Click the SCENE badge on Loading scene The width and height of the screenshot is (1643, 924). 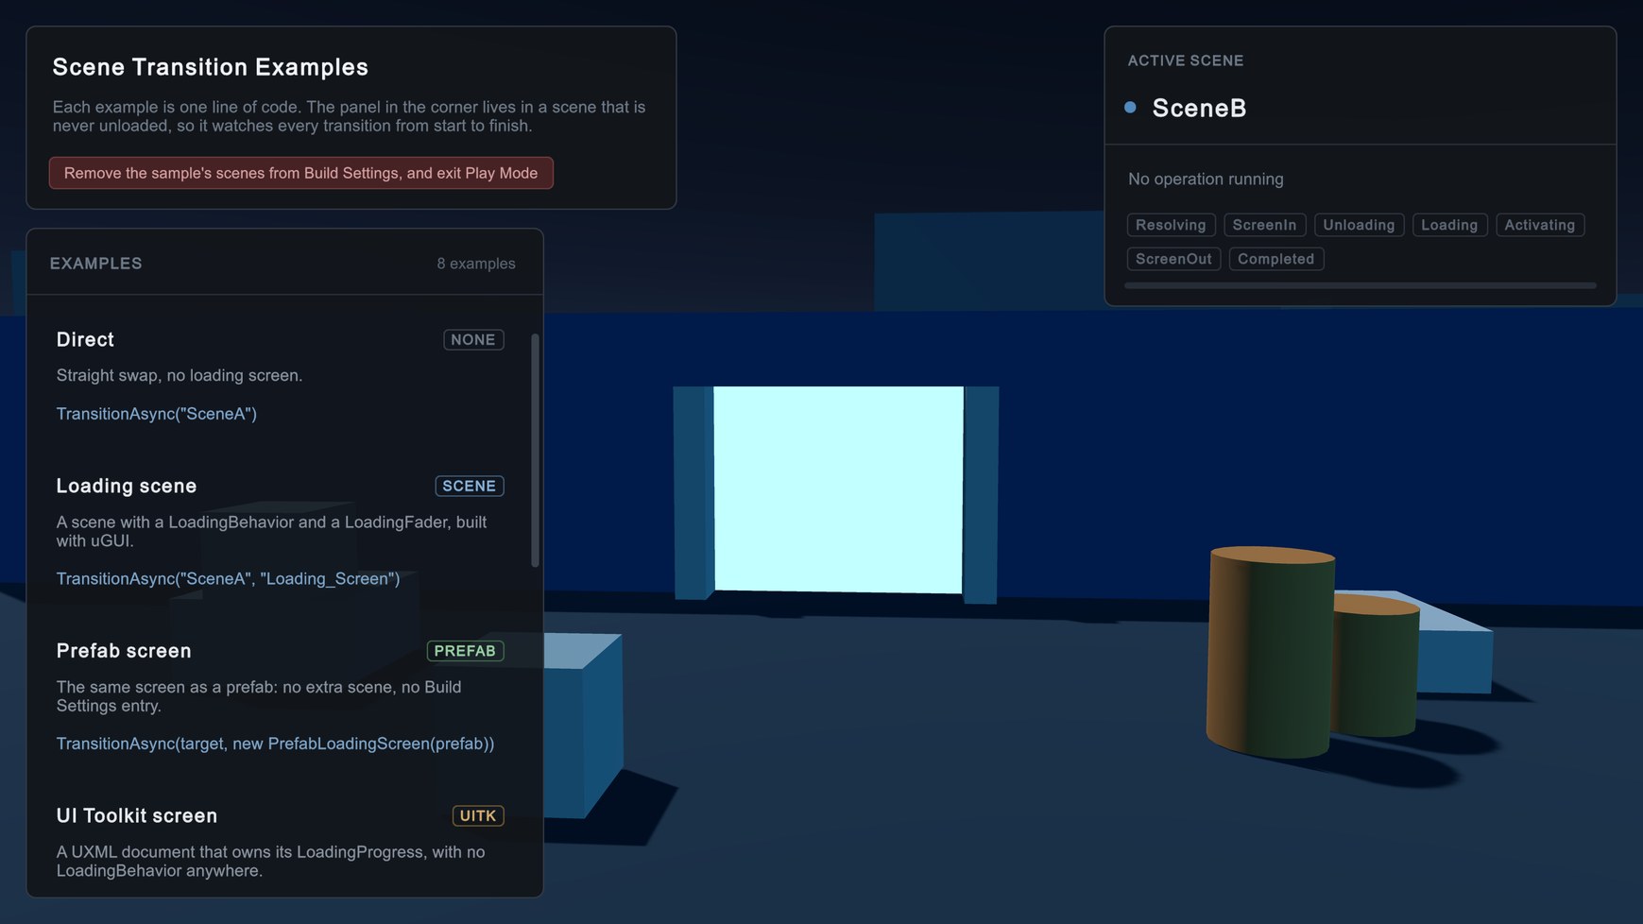pos(470,486)
